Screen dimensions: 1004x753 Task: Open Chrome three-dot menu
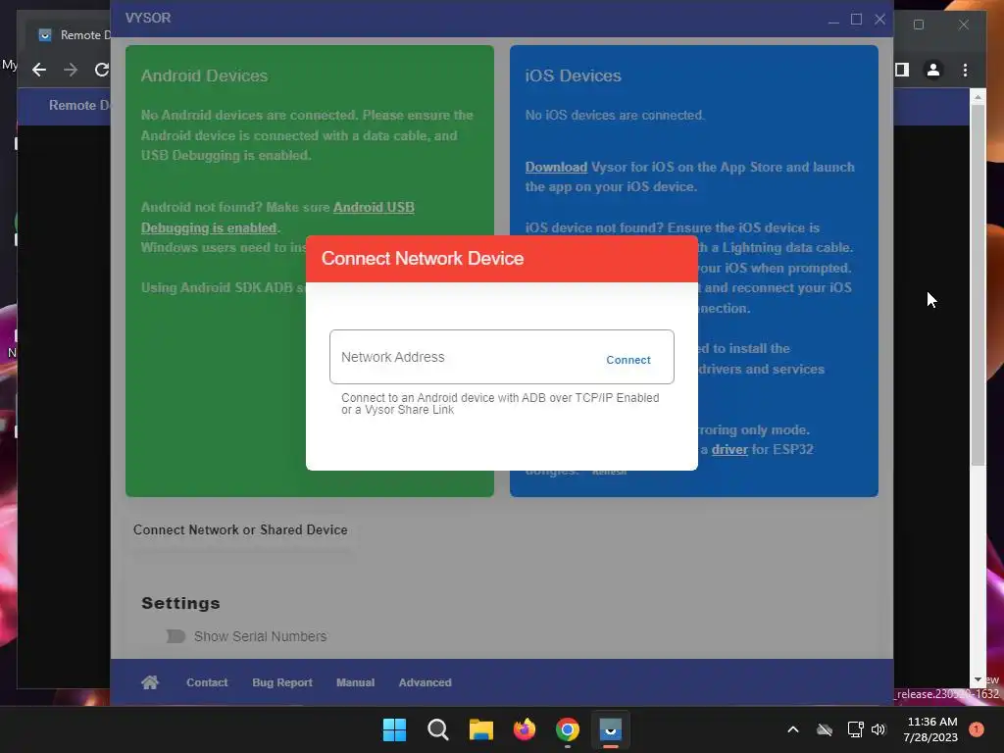pyautogui.click(x=965, y=70)
